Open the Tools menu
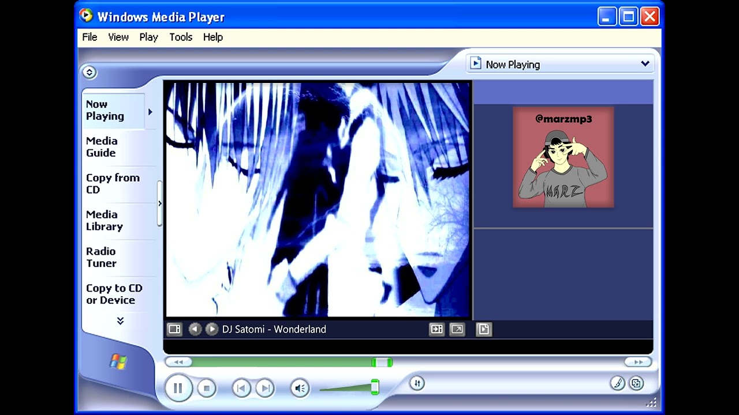 tap(181, 37)
